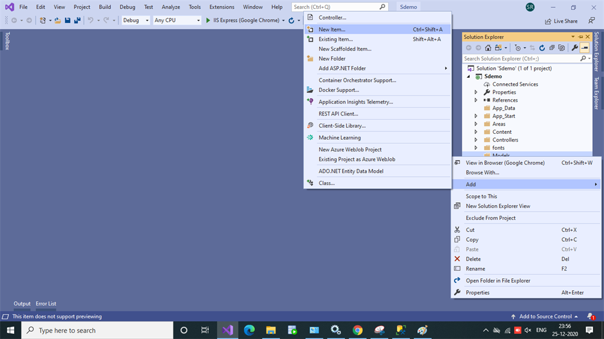604x339 pixels.
Task: Click the SR account avatar
Action: (530, 7)
